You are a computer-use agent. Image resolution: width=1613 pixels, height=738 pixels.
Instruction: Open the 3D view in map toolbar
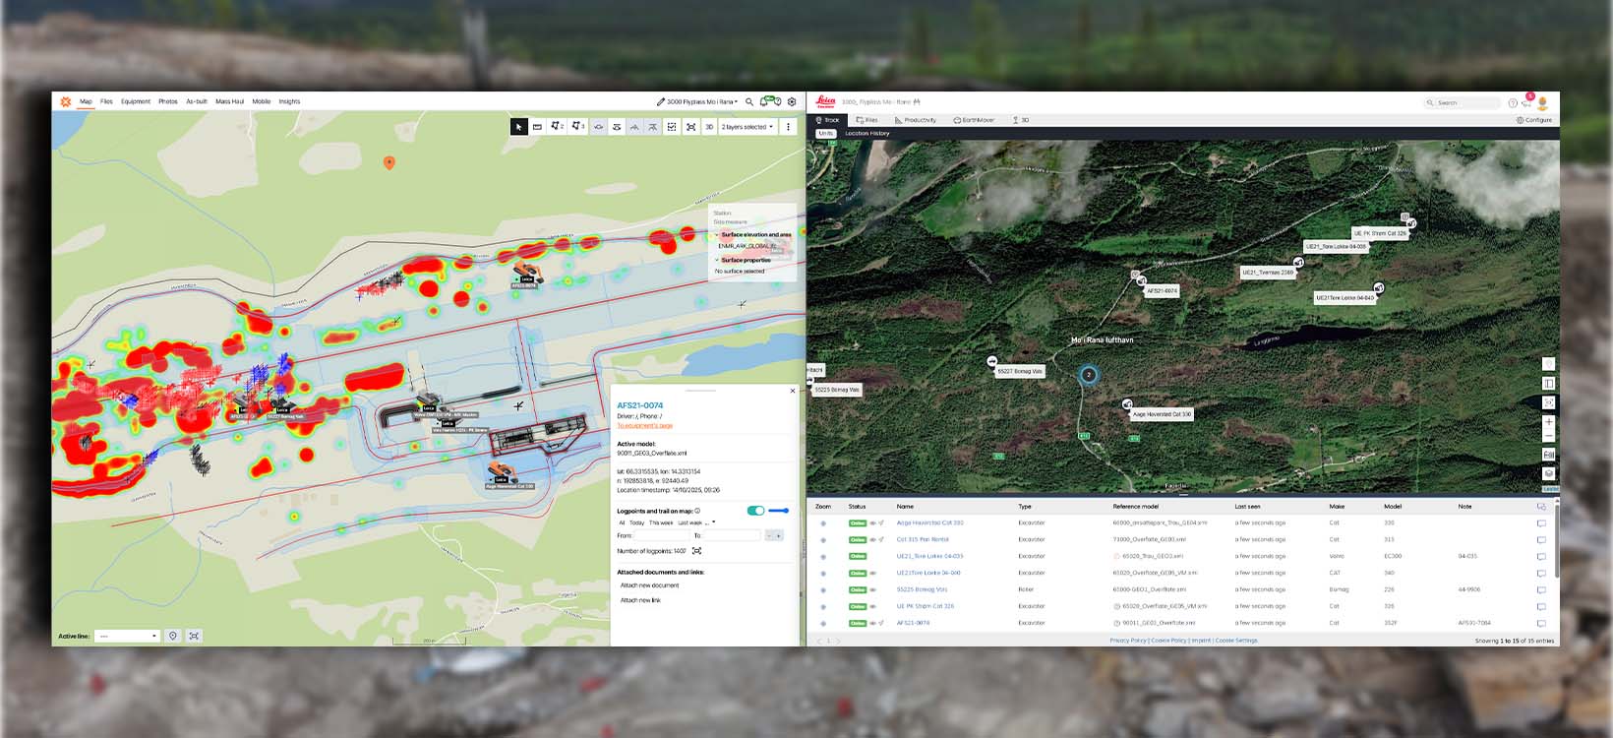click(709, 127)
